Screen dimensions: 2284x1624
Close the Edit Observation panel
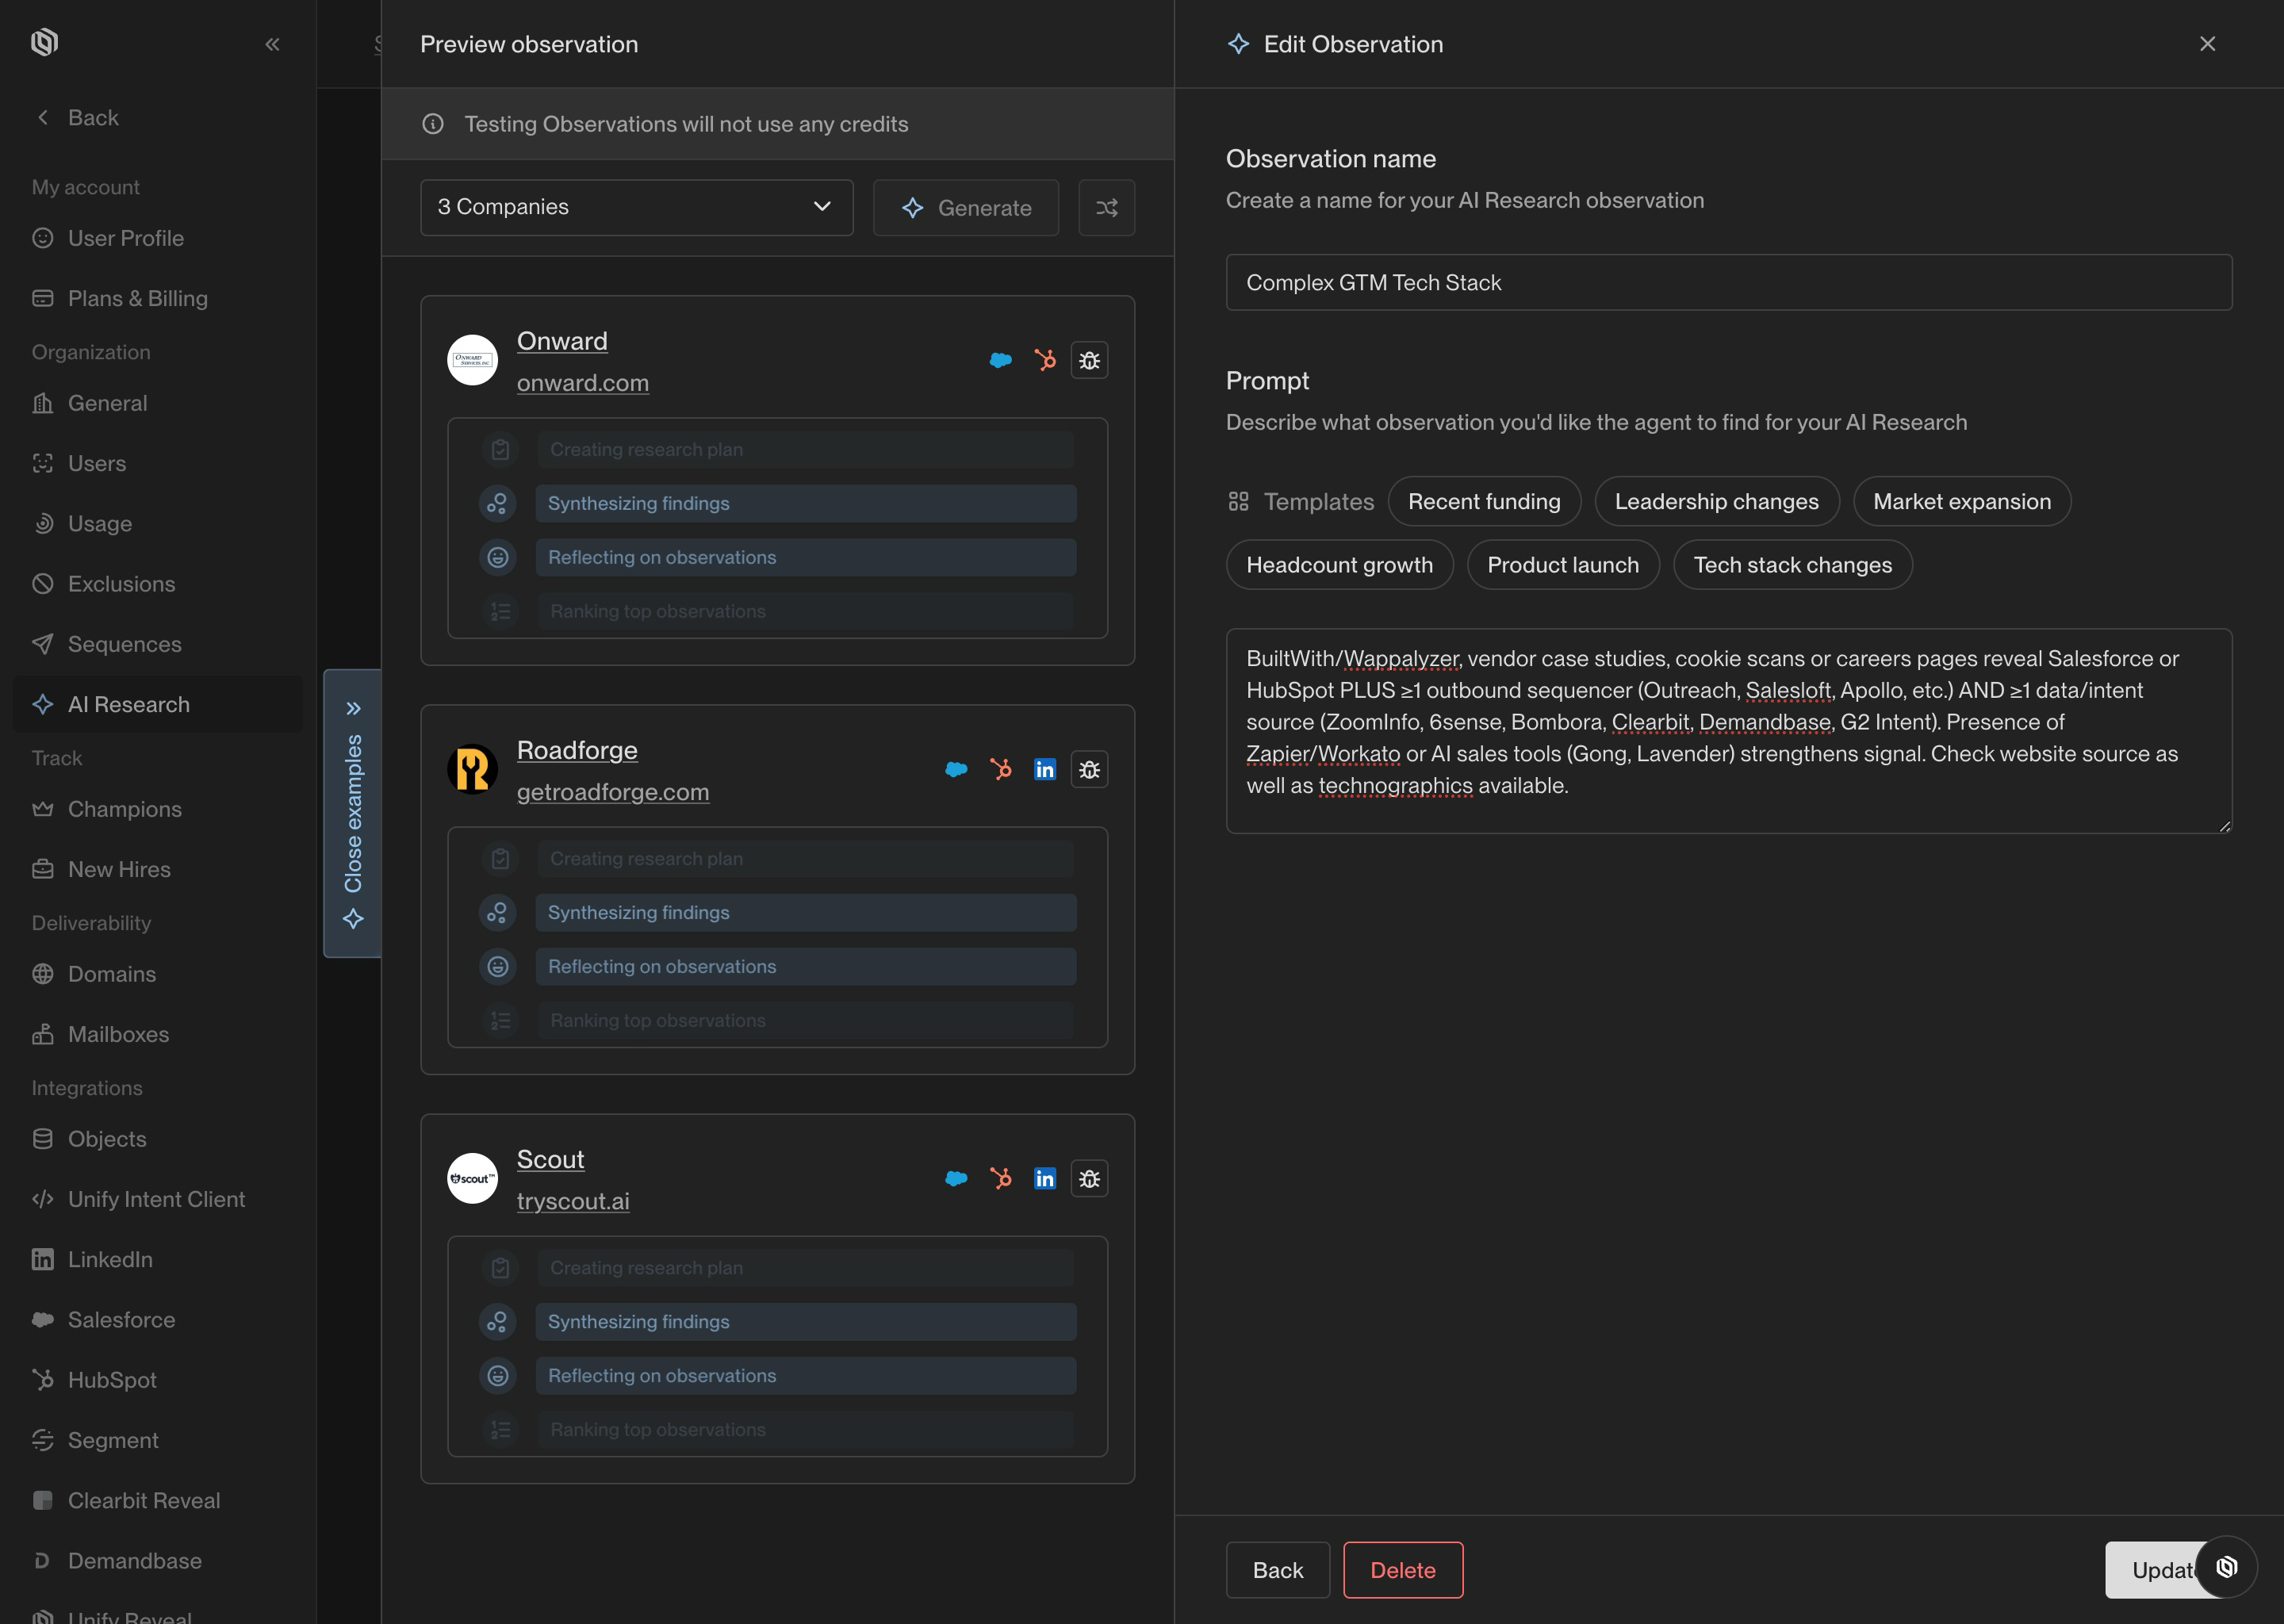pyautogui.click(x=2207, y=44)
